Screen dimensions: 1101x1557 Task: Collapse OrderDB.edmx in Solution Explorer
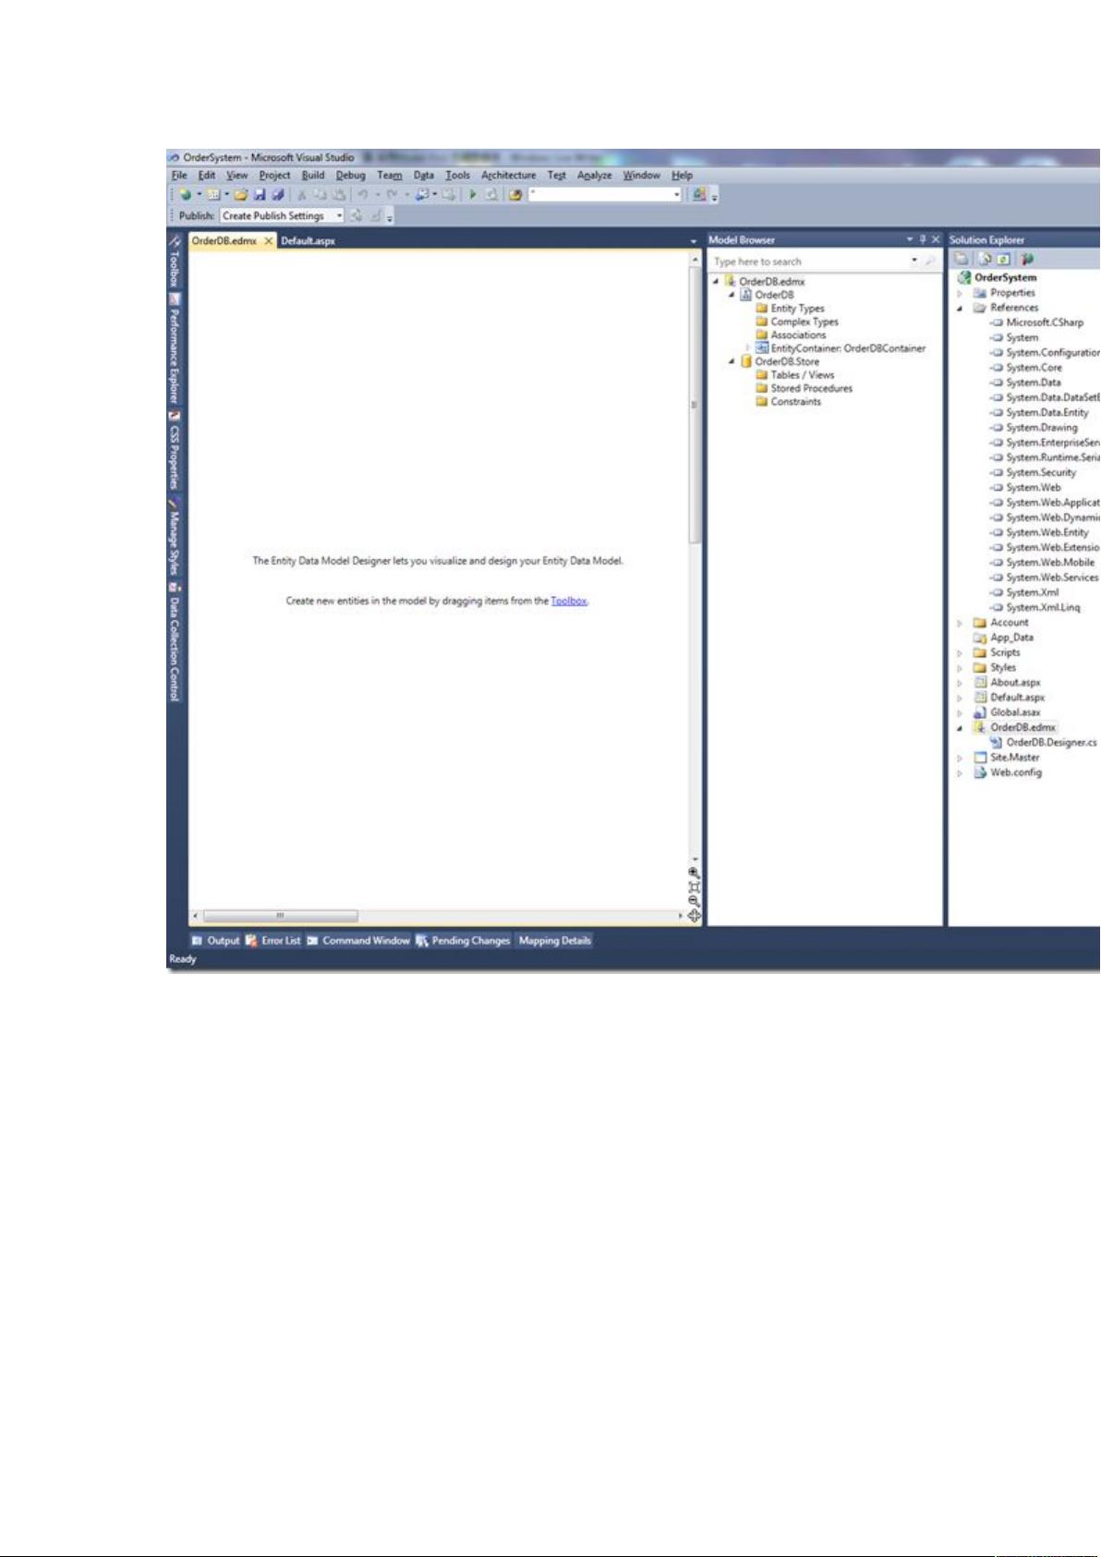pyautogui.click(x=960, y=728)
